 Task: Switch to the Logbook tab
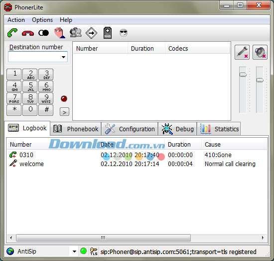[x=27, y=128]
